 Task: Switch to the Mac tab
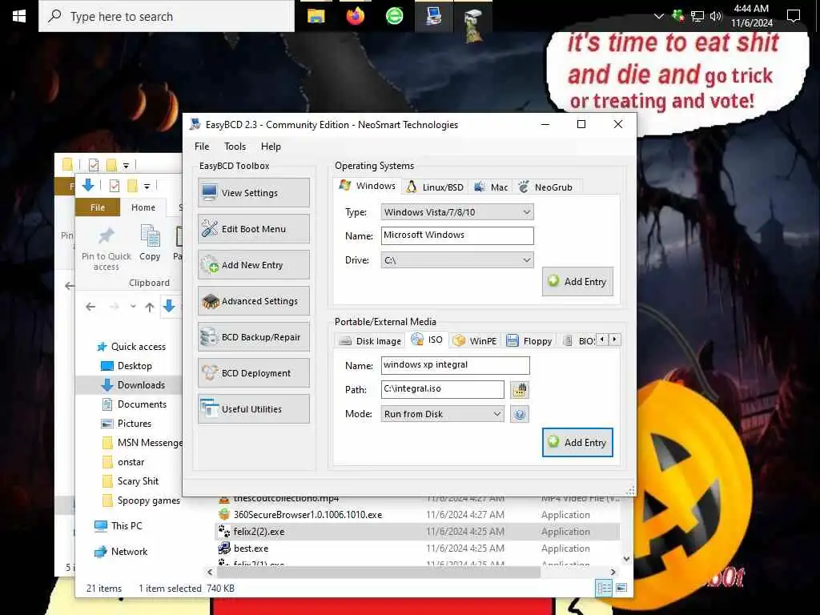pyautogui.click(x=491, y=187)
